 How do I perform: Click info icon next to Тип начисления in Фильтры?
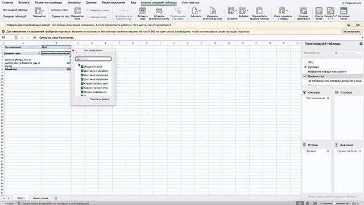click(x=328, y=98)
